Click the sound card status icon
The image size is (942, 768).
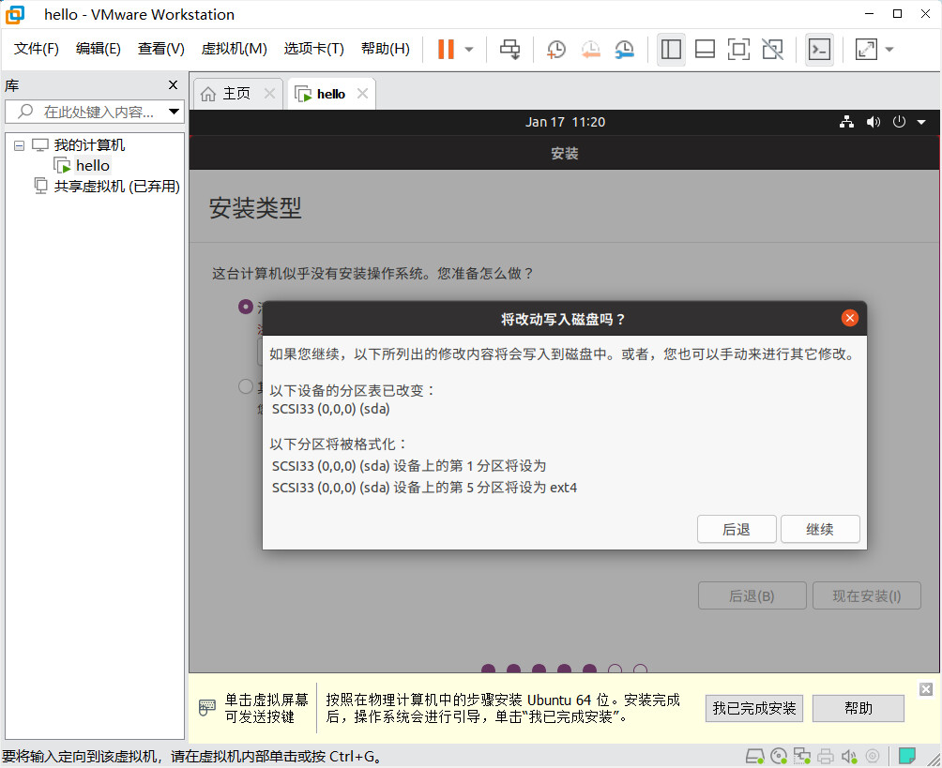point(849,756)
